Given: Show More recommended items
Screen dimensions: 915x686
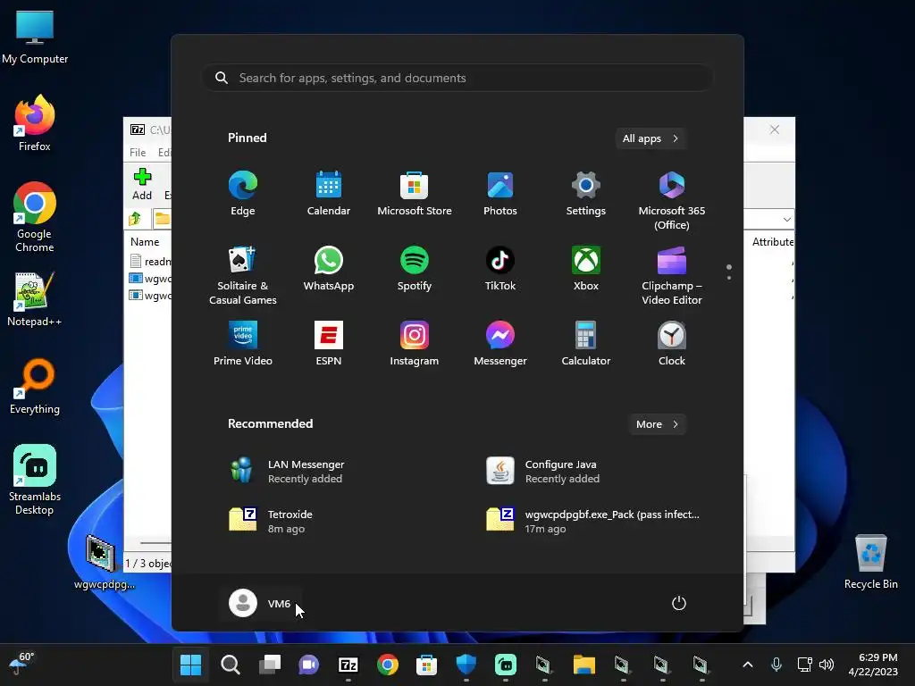Looking at the screenshot, I should pyautogui.click(x=657, y=424).
